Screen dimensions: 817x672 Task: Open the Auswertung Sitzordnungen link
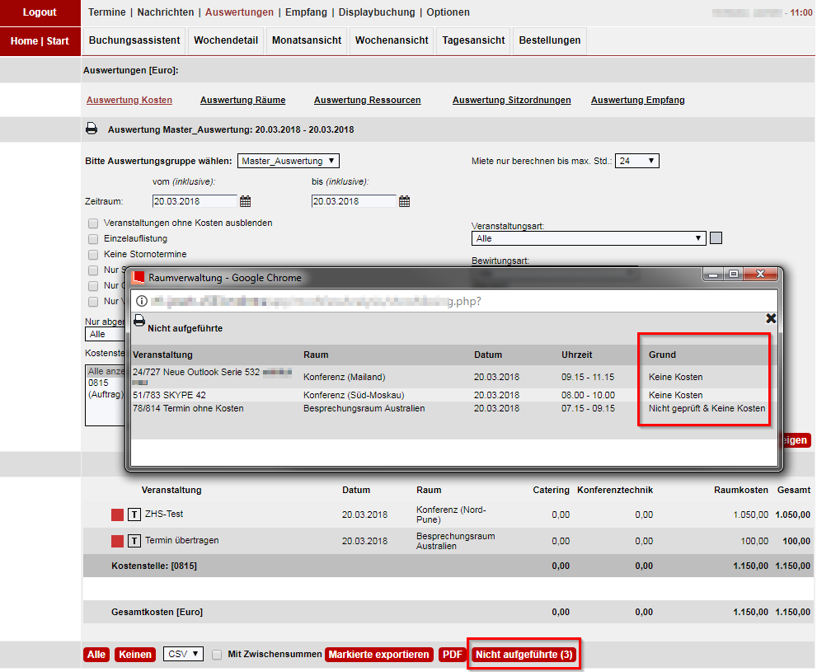click(x=512, y=100)
